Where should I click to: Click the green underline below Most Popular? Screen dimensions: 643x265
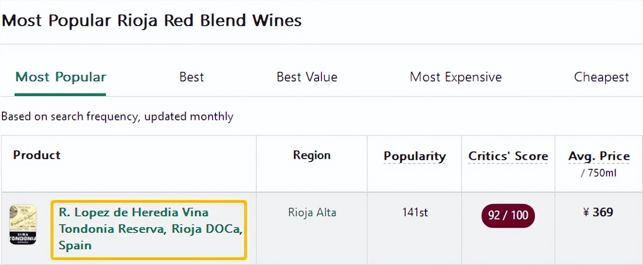tap(60, 94)
